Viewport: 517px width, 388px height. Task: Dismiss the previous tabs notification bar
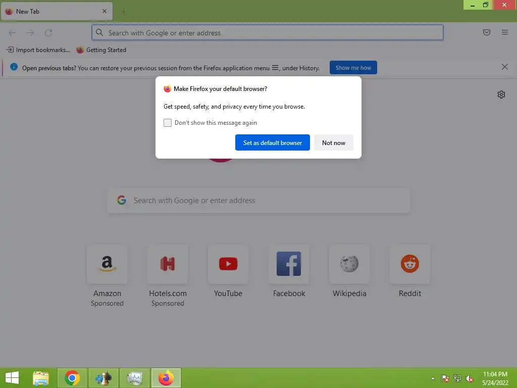pos(504,67)
